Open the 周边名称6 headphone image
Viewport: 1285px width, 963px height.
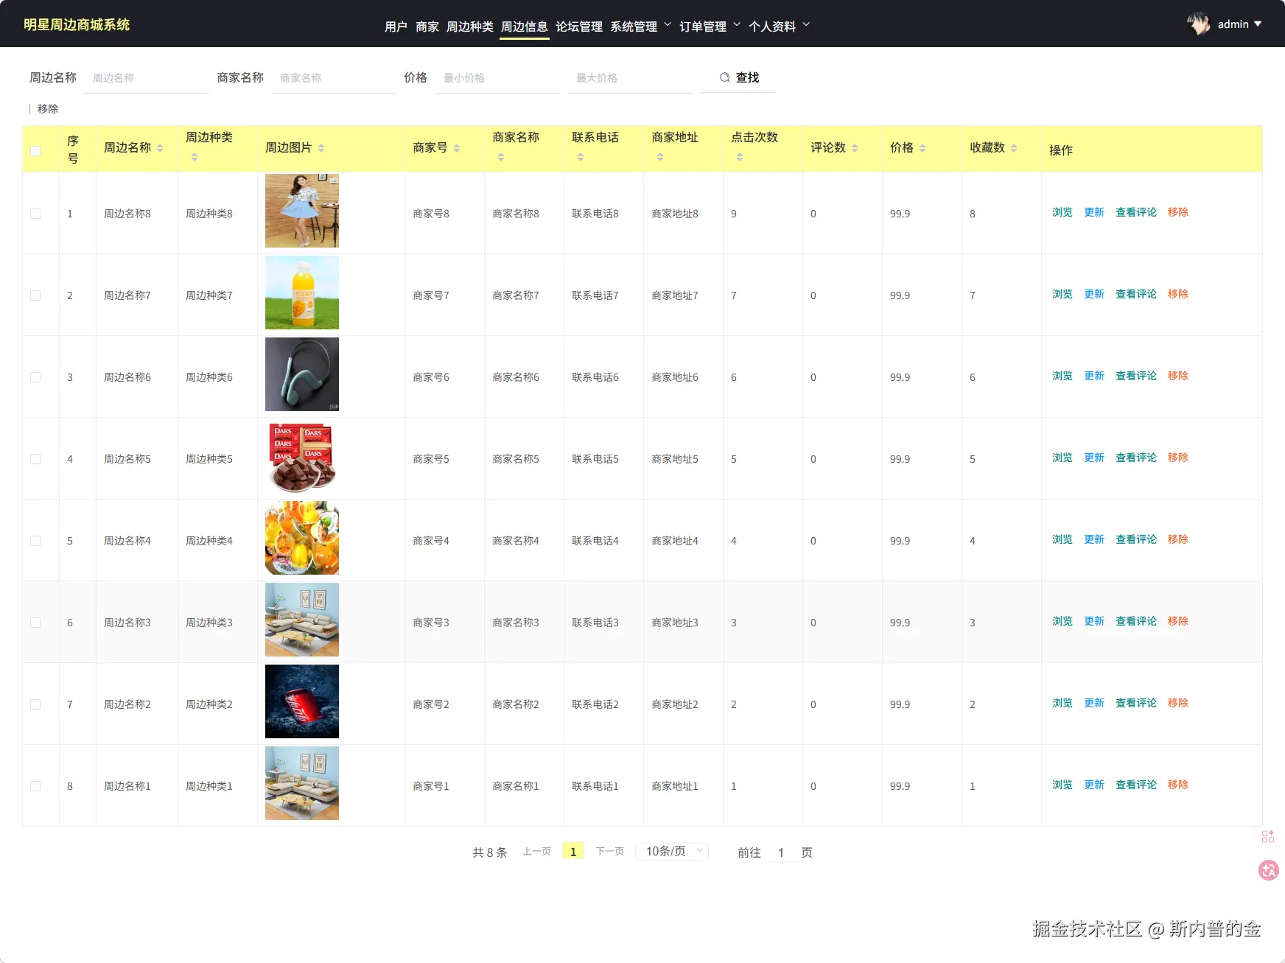point(302,374)
